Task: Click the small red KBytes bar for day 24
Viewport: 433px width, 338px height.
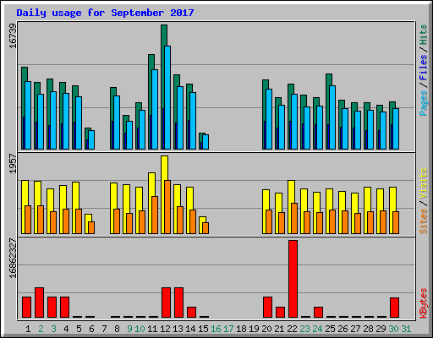Action: (318, 312)
